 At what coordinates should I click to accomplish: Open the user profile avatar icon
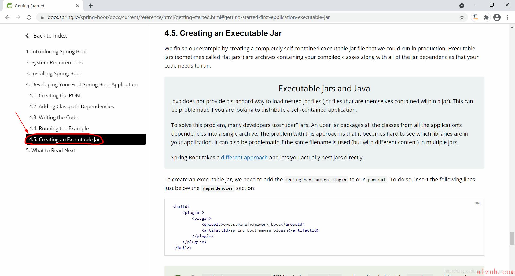click(x=497, y=17)
